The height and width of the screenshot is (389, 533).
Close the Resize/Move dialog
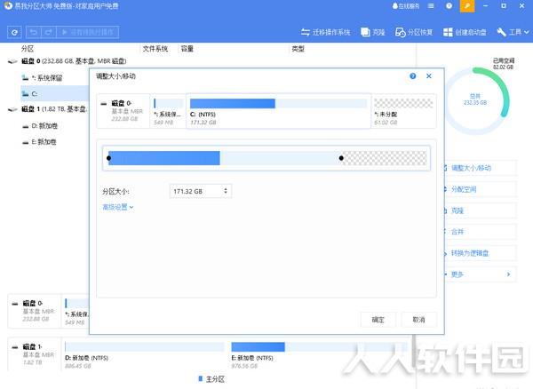pyautogui.click(x=429, y=76)
